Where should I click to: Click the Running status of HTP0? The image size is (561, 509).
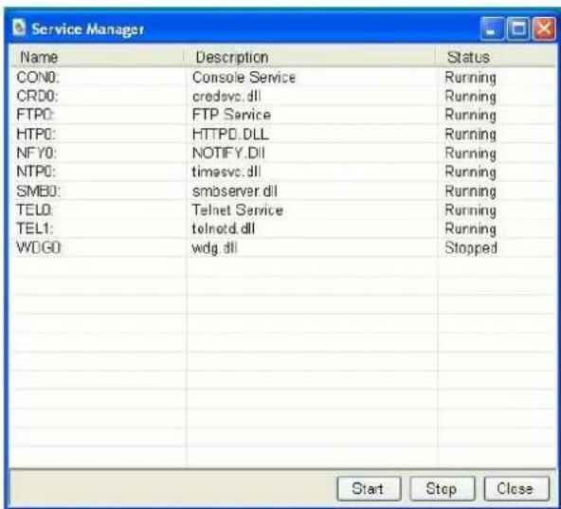point(470,135)
